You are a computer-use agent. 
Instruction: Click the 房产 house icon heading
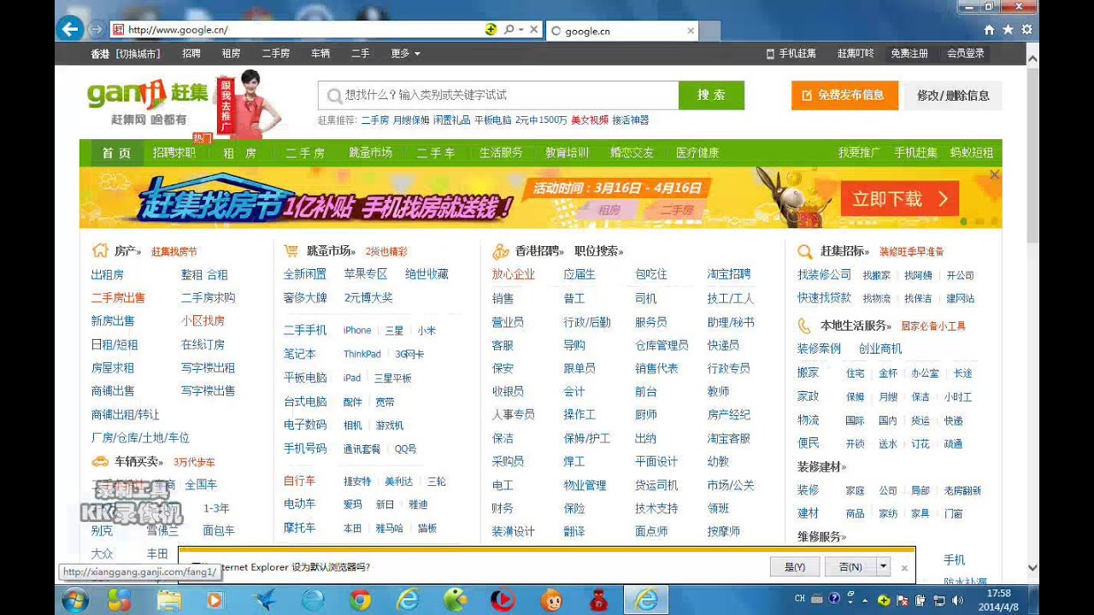[x=116, y=251]
